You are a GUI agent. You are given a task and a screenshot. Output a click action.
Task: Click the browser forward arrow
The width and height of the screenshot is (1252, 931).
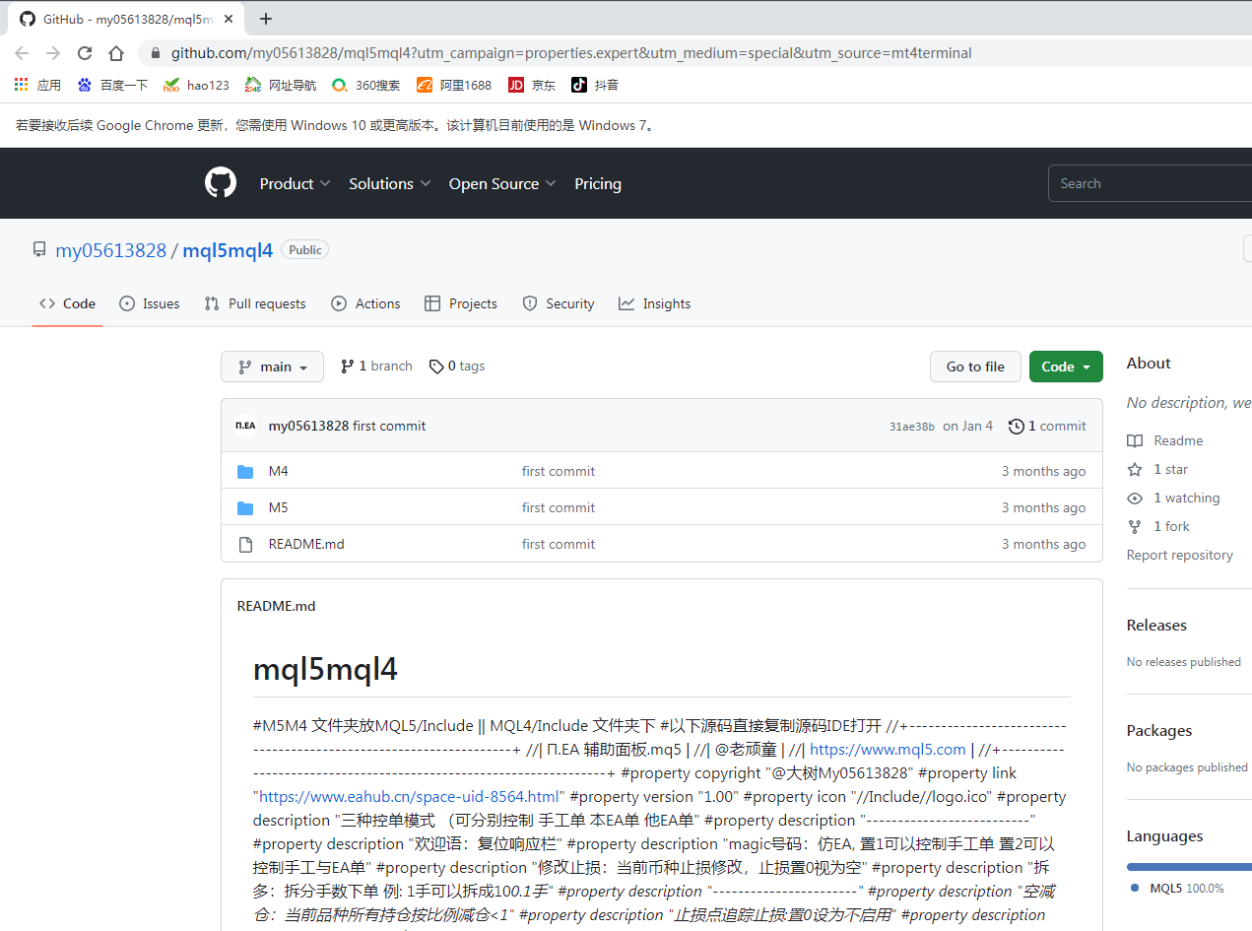coord(53,53)
